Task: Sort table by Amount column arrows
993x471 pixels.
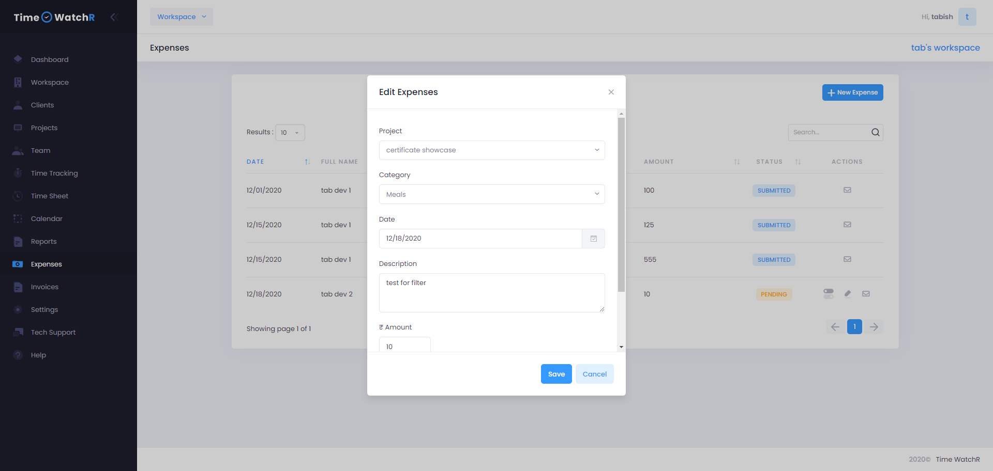Action: [737, 162]
